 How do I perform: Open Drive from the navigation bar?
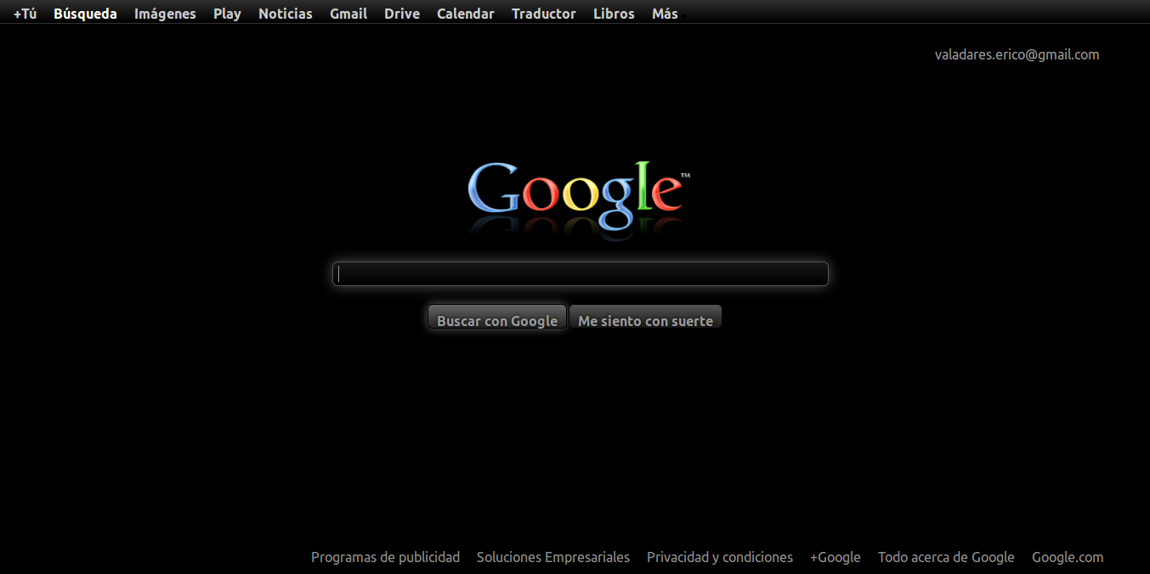click(x=402, y=14)
